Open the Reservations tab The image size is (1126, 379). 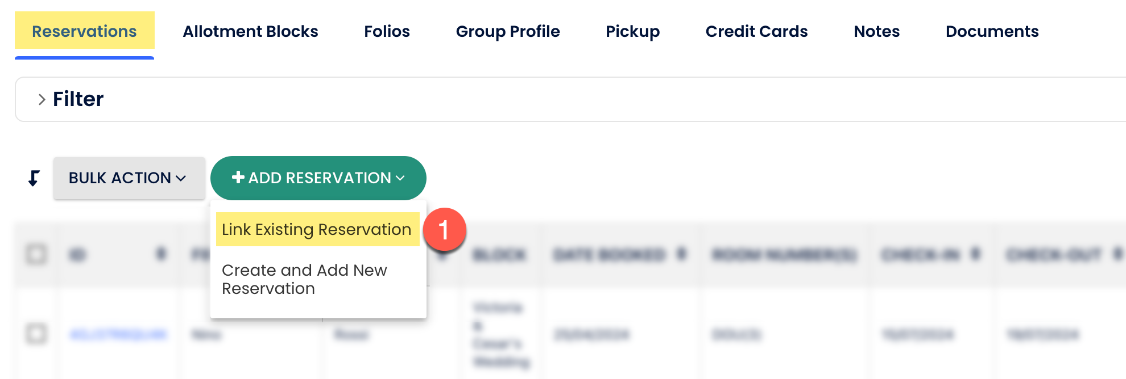point(84,31)
